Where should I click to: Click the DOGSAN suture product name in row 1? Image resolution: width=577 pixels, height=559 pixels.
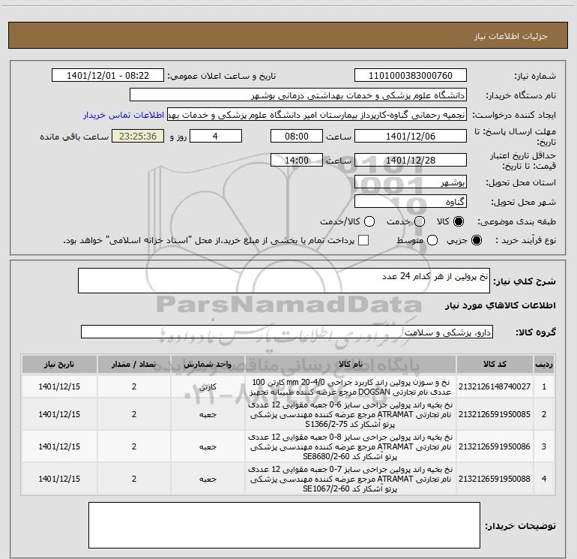(351, 386)
